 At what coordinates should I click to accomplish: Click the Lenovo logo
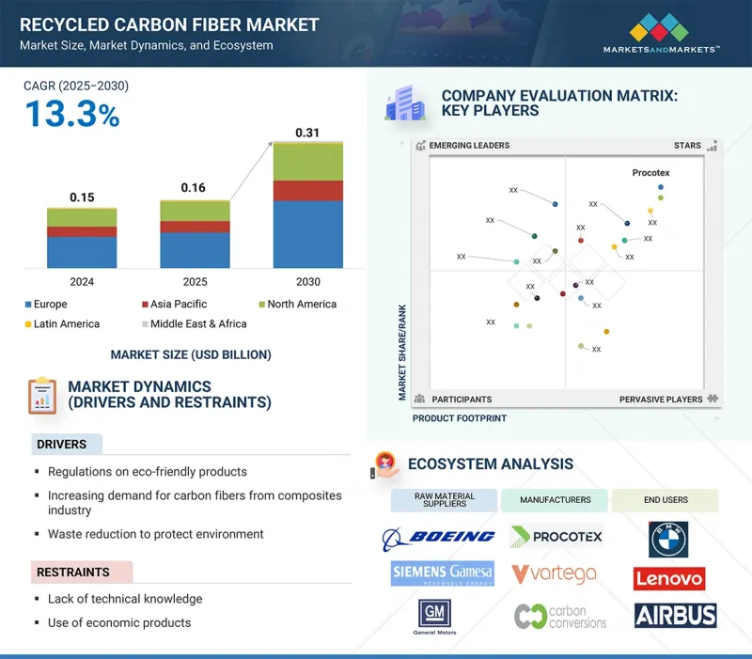pyautogui.click(x=668, y=578)
